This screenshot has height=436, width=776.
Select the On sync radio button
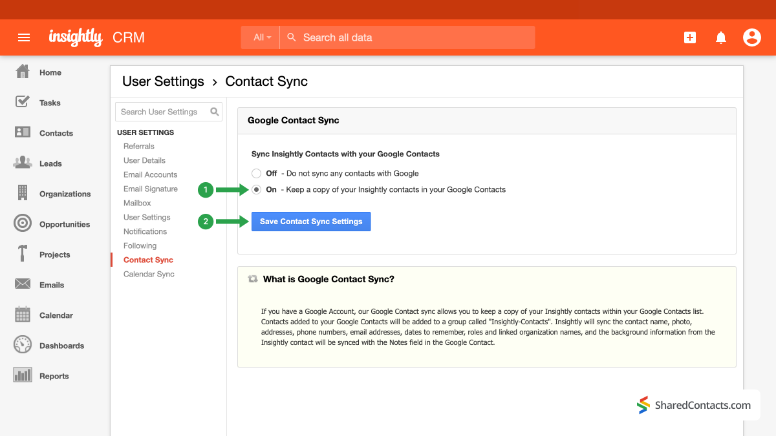click(257, 189)
